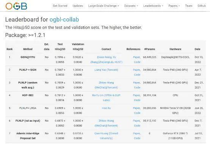Open Paper link for GIDN@YITU
Screen dimensions: 210x144
[x=136, y=57]
